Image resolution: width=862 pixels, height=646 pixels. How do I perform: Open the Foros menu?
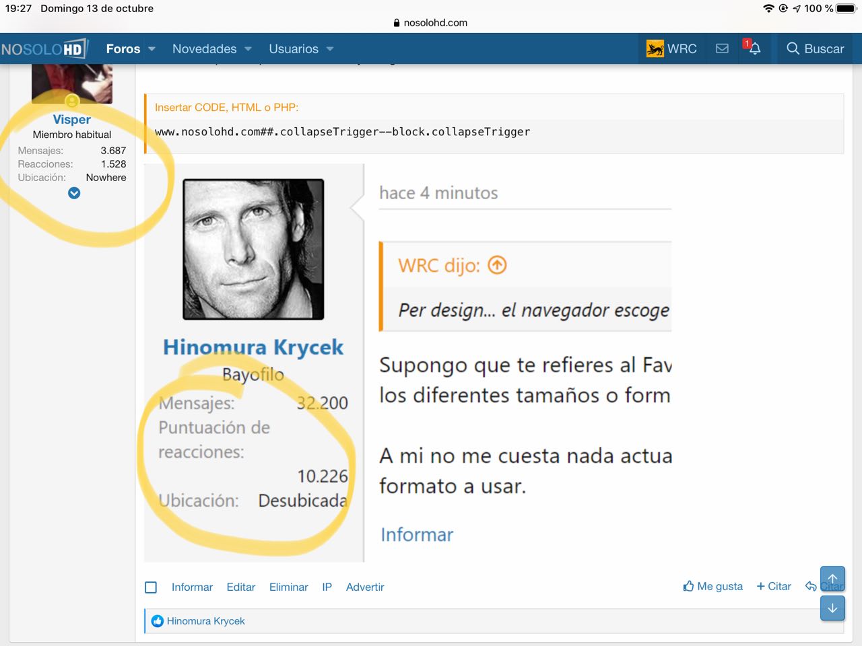(123, 48)
